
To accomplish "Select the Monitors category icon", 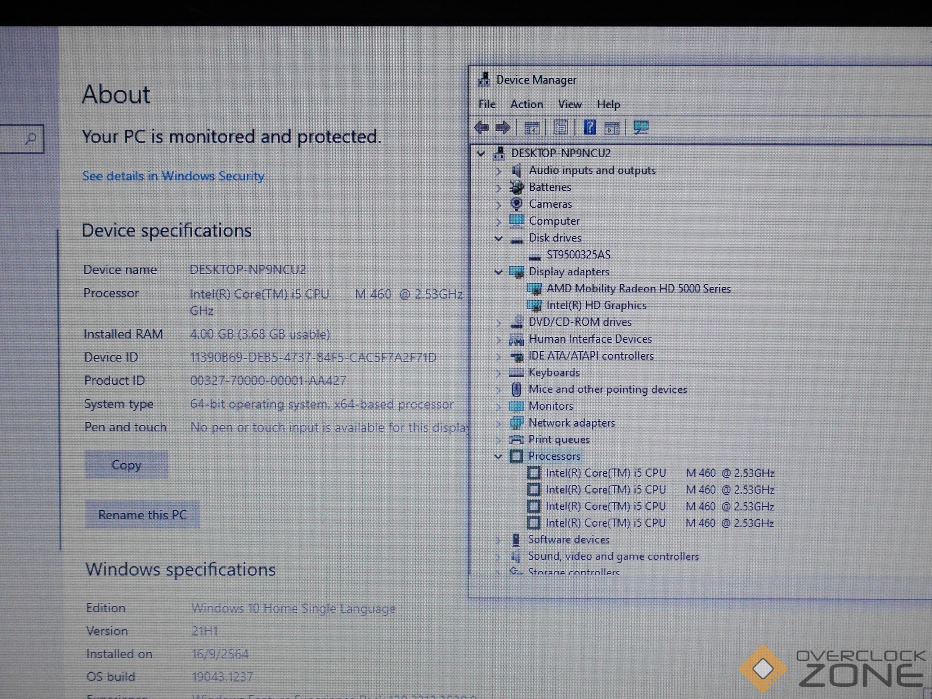I will coord(516,406).
